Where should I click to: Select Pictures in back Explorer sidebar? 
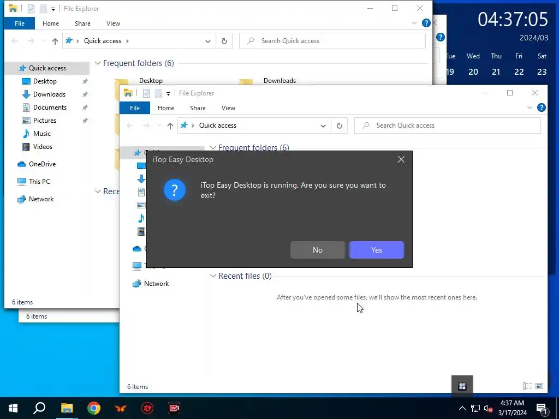tap(45, 121)
